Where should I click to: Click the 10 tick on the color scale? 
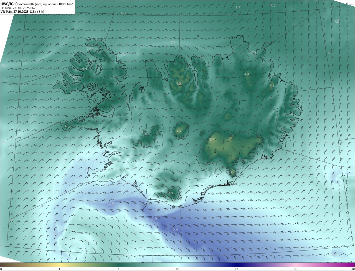coord(177,269)
